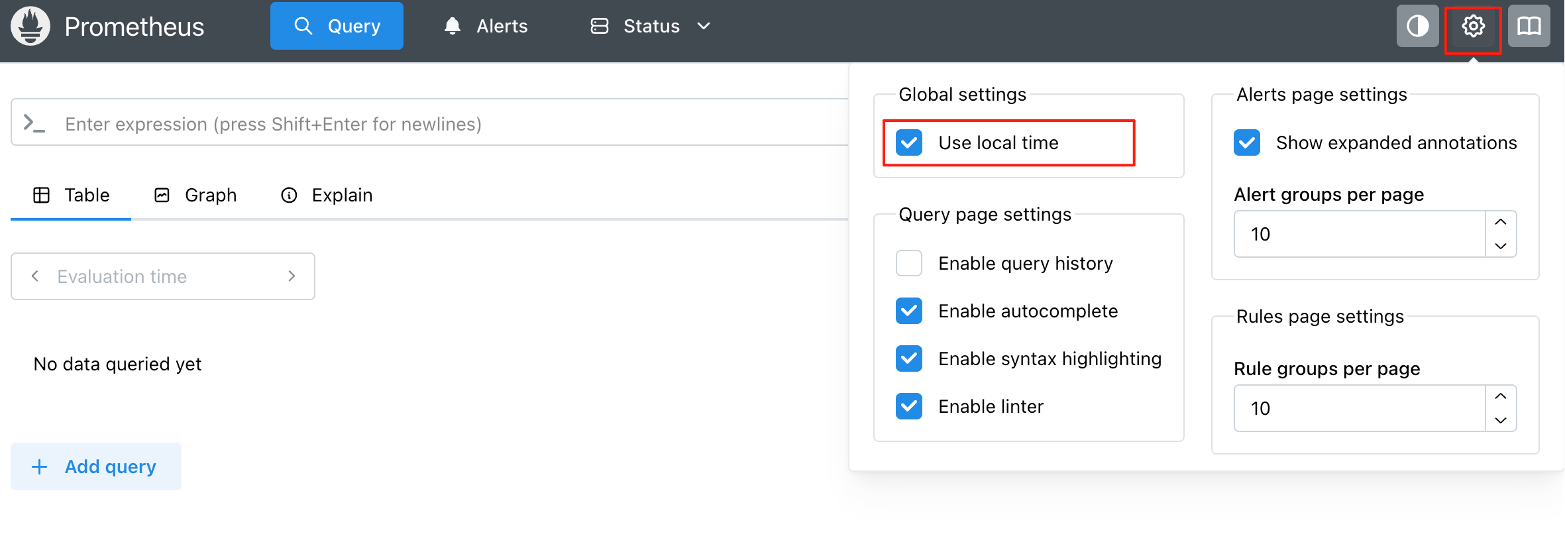Click the settings gear icon
1565x546 pixels.
[x=1473, y=27]
